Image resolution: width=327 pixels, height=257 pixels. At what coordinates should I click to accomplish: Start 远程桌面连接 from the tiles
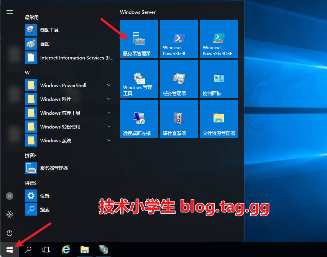pos(139,119)
